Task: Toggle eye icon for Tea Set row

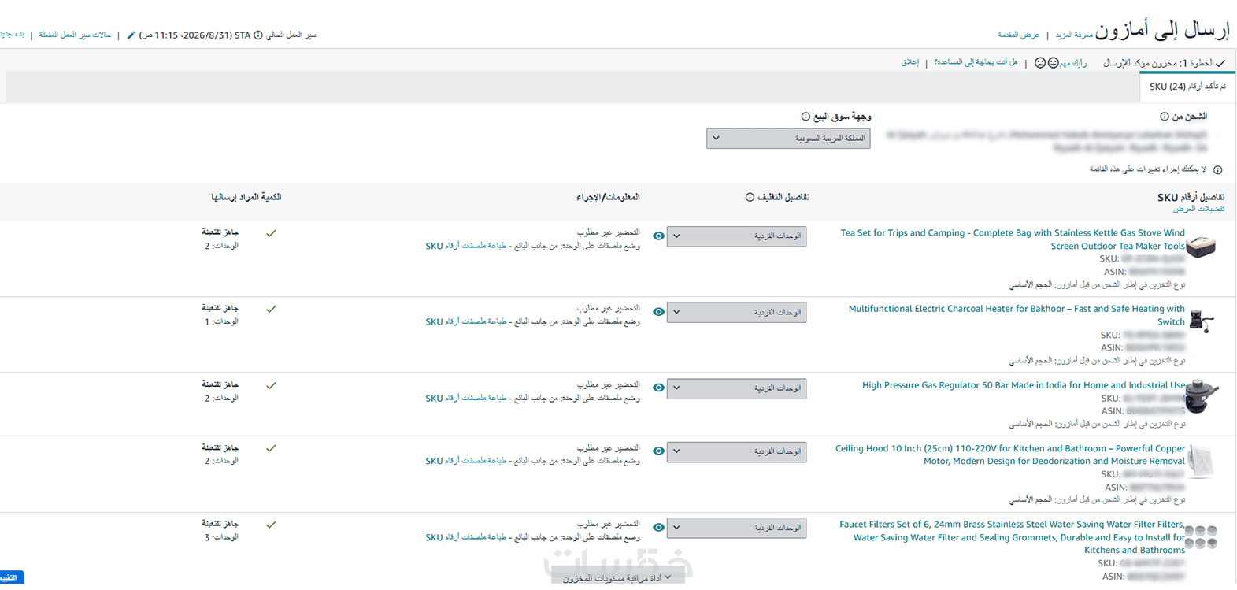Action: pos(659,236)
